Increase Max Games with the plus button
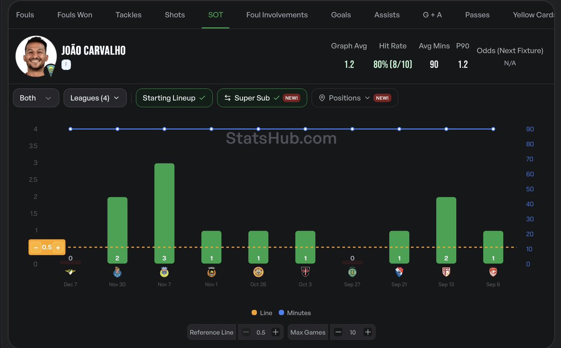The width and height of the screenshot is (561, 348). tap(368, 332)
